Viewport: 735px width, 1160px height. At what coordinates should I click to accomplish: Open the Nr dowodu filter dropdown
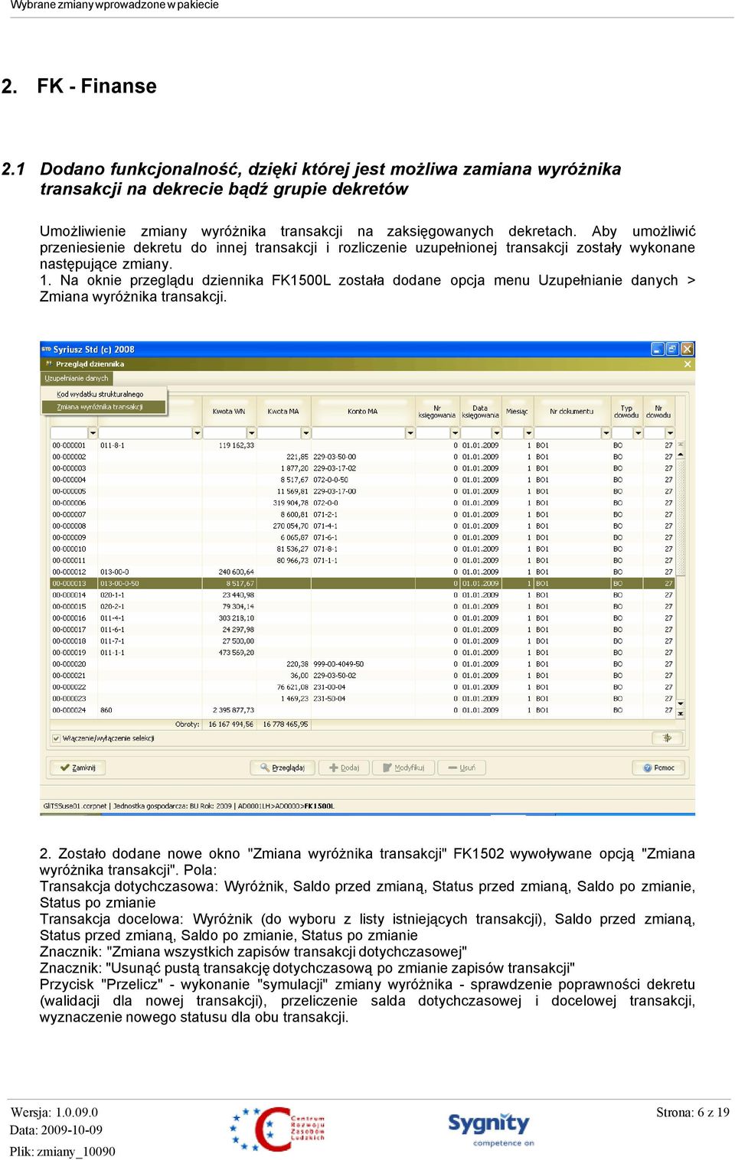[670, 433]
